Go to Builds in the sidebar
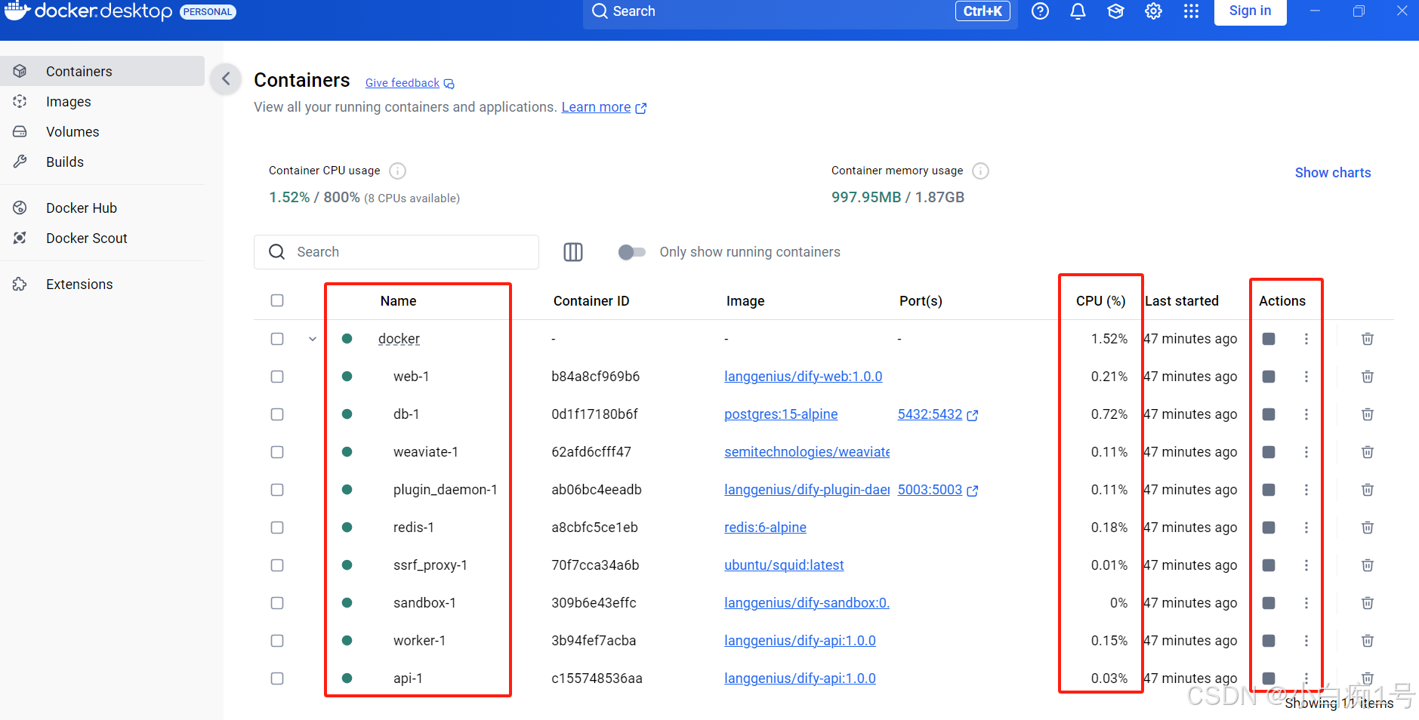1419x720 pixels. [x=102, y=162]
